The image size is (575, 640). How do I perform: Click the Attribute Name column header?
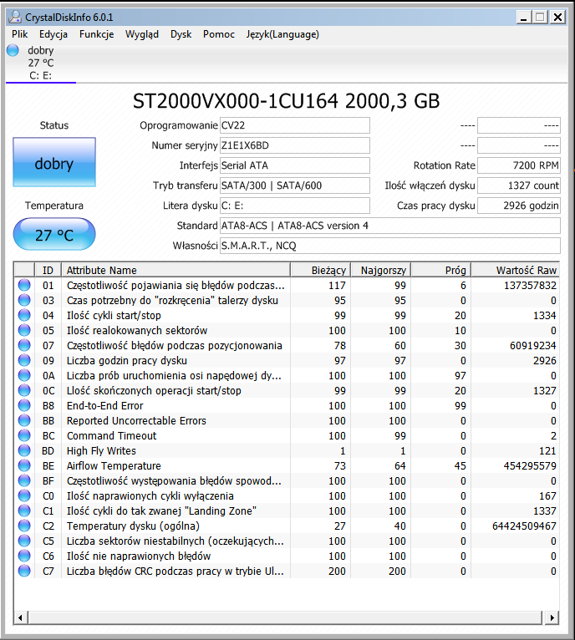tap(176, 270)
